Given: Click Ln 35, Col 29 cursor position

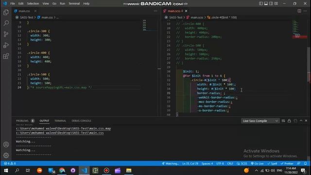Looking at the screenshot, I should click(190, 163).
